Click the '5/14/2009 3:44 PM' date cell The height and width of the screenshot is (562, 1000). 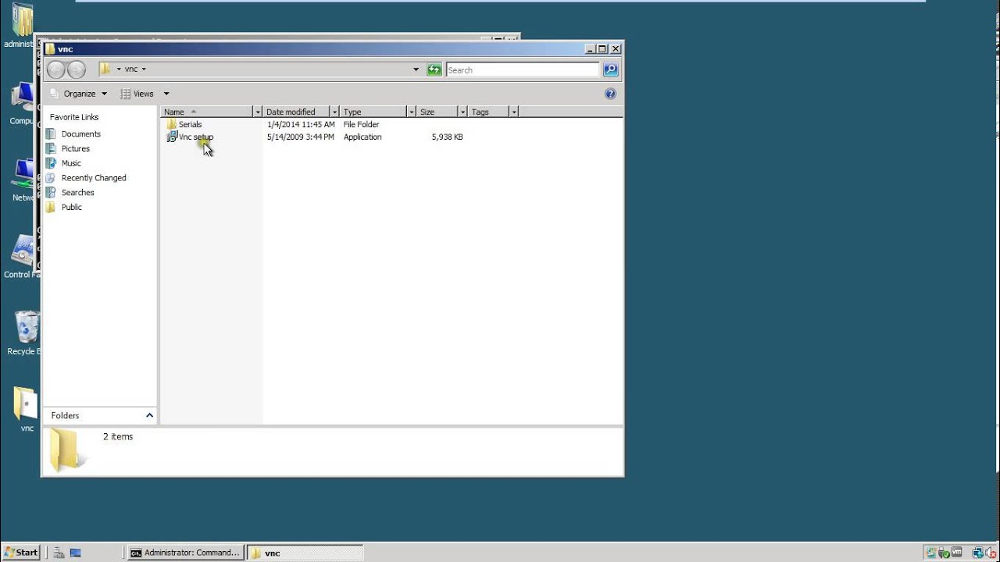(300, 137)
